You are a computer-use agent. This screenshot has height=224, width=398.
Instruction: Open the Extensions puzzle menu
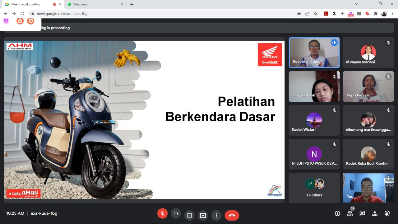click(376, 14)
